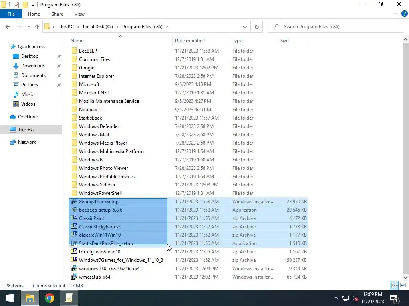Click the muted volume tray icon
Image resolution: width=409 pixels, height=306 pixels.
coord(355,298)
